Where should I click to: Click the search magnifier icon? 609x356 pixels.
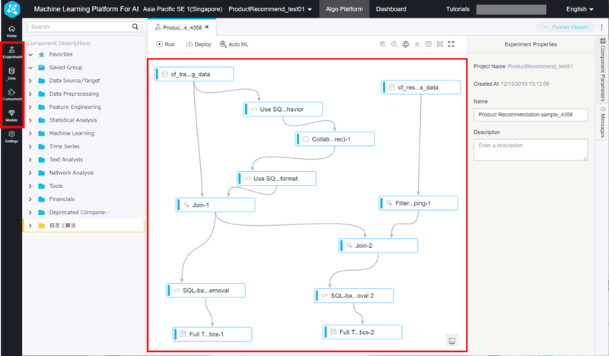coord(136,27)
